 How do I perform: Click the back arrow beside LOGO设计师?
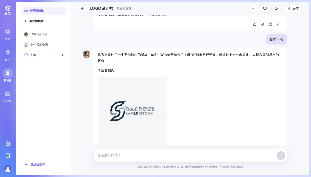coord(82,9)
